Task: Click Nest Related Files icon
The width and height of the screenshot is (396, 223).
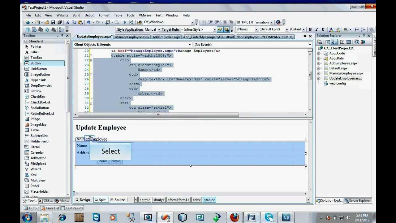Action: coord(334,42)
